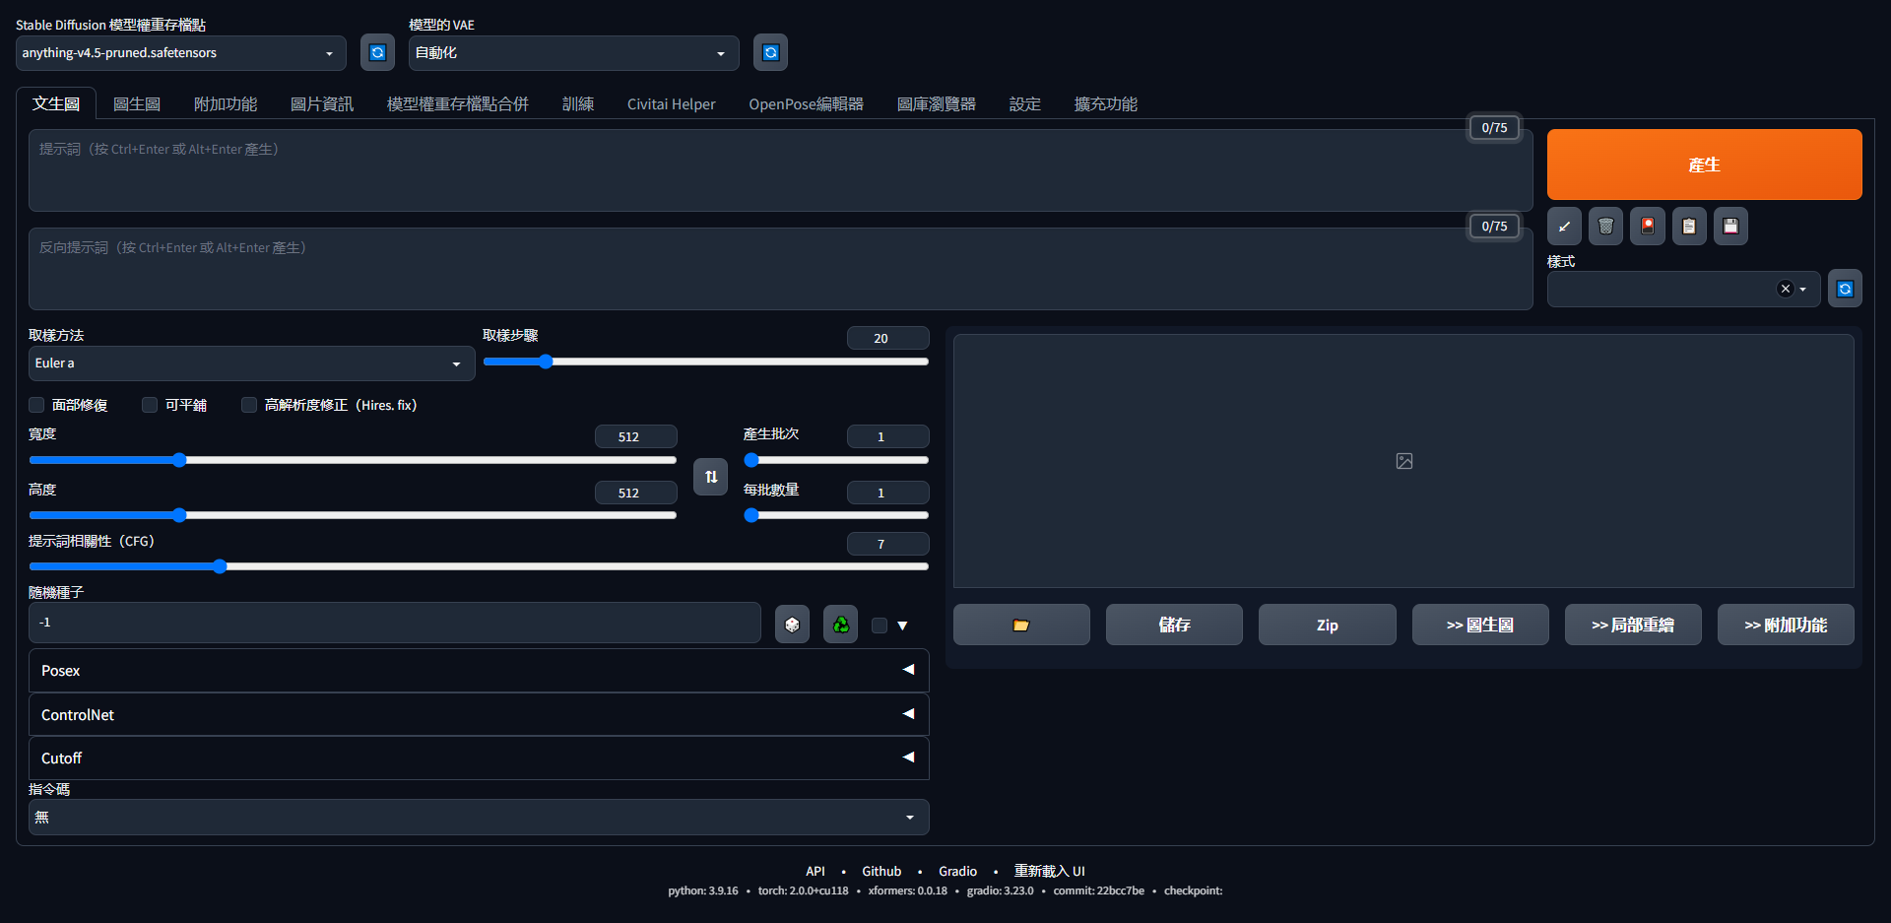
Task: Click the arrow icon to read last prompt parameters
Action: 1564,227
